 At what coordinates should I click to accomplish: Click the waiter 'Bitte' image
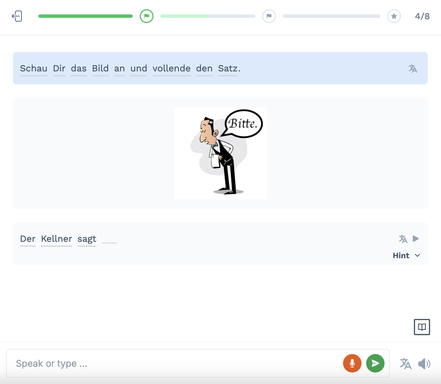point(220,153)
